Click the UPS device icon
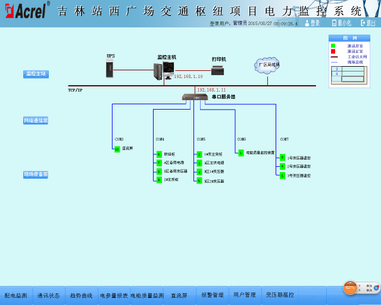This screenshot has width=381, height=305. [110, 69]
